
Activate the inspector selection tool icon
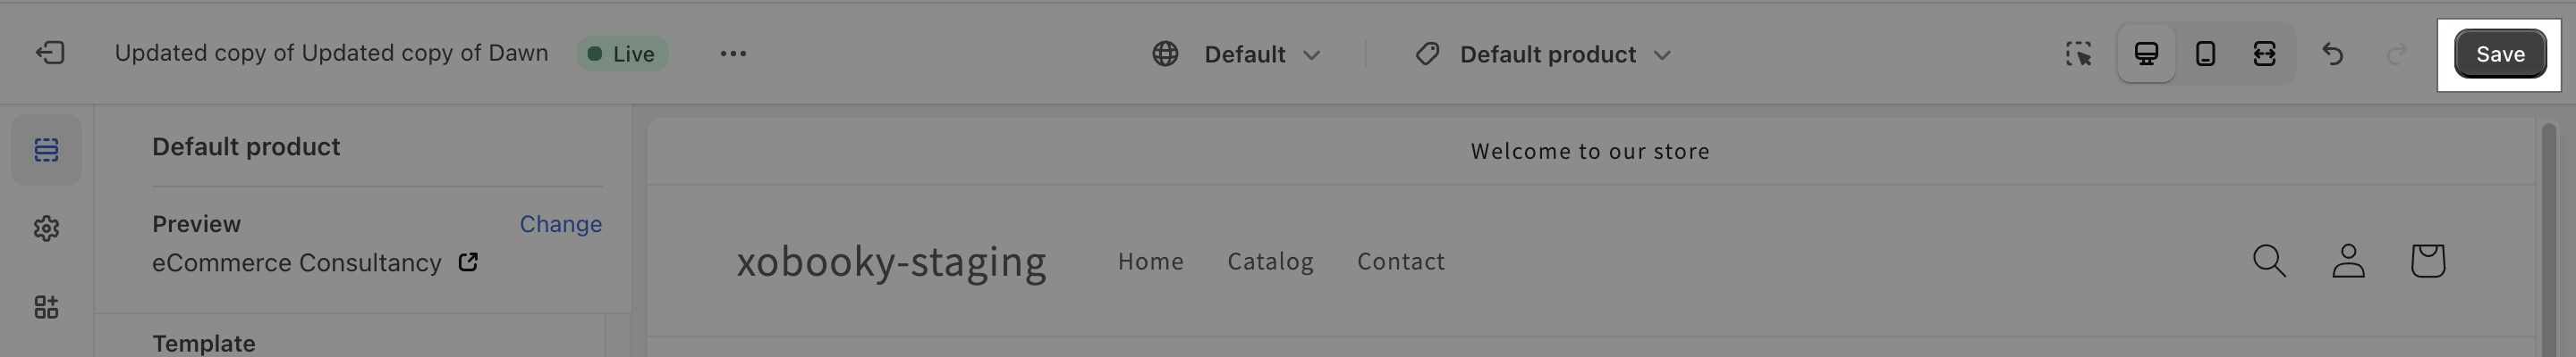coord(2079,54)
